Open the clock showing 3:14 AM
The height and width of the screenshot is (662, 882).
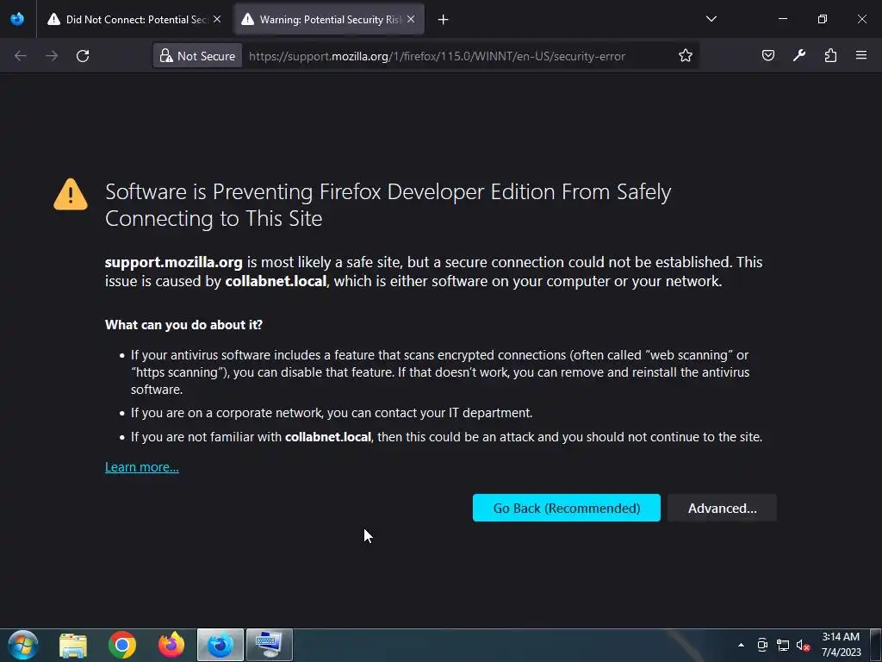tap(841, 645)
